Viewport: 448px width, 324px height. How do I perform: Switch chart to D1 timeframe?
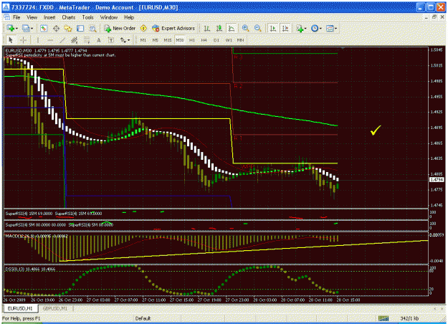(216, 40)
